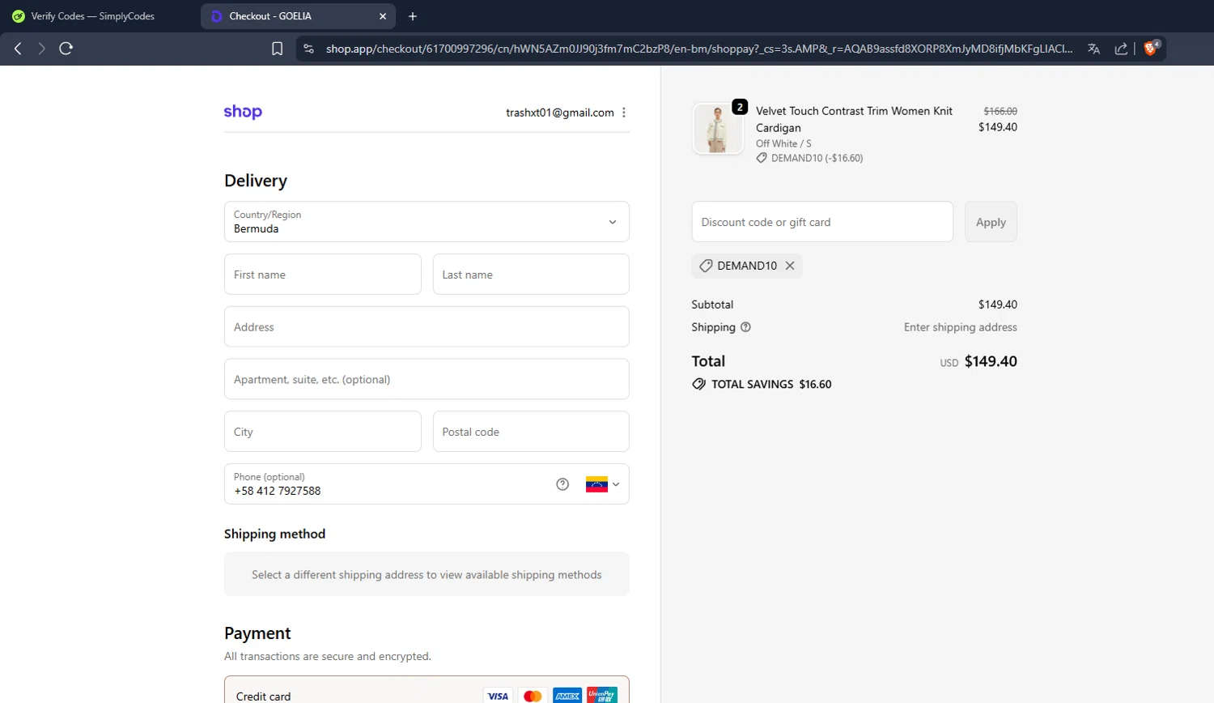Apply the discount code
Image resolution: width=1214 pixels, height=703 pixels.
pyautogui.click(x=991, y=222)
